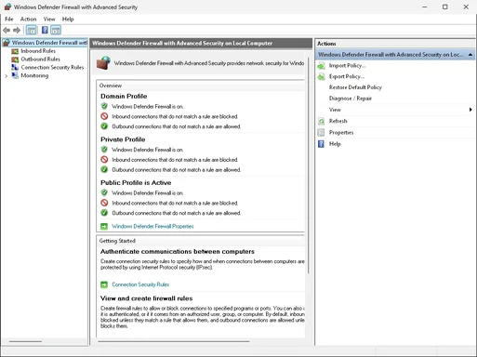Screen dimensions: 477x357
Task: Click the blue Help toolbar icon
Action: pos(45,30)
